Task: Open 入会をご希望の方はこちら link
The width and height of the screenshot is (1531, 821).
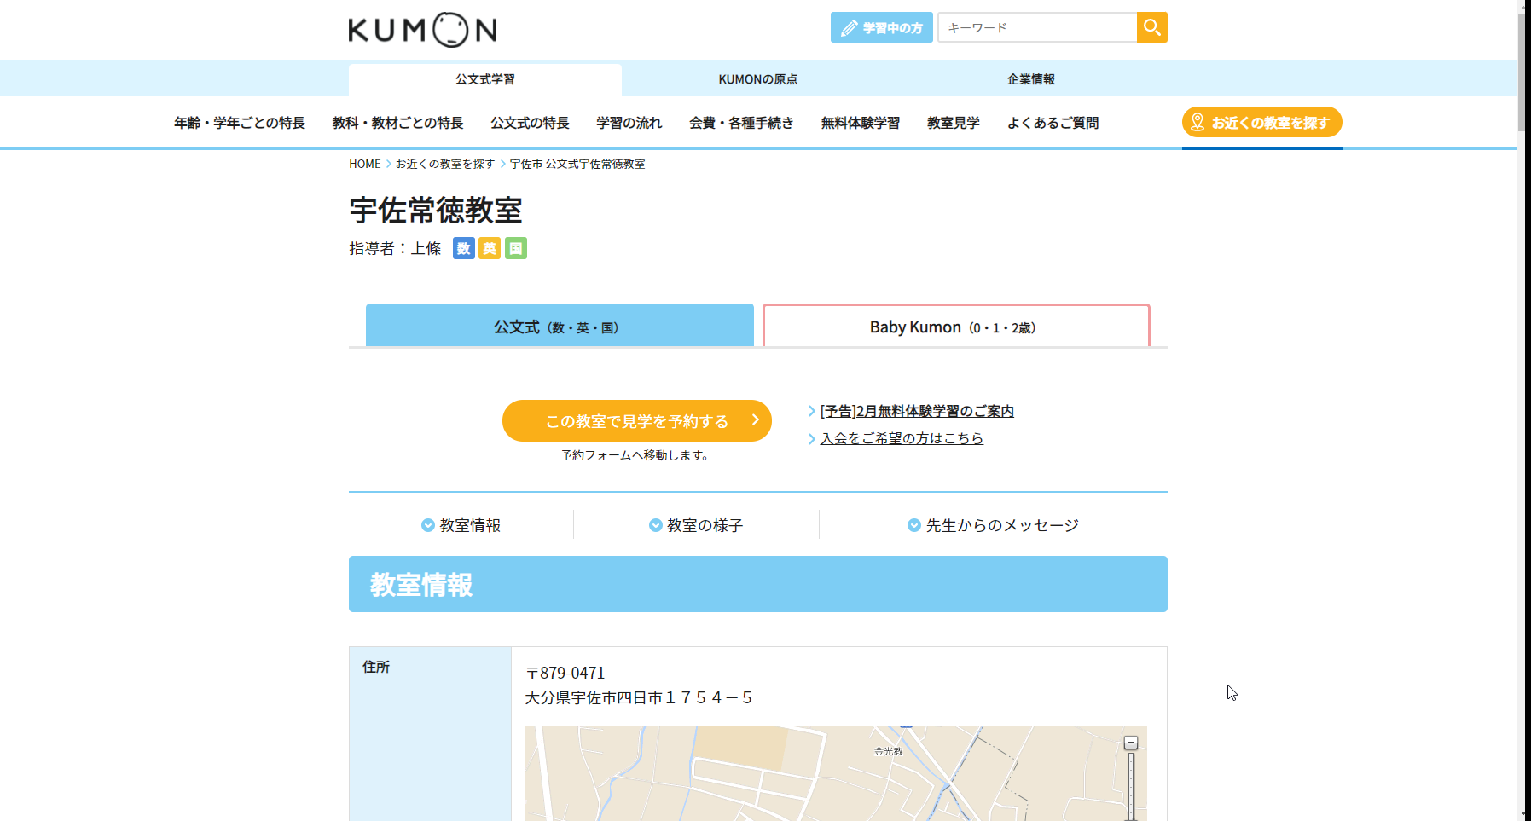Action: click(x=902, y=438)
